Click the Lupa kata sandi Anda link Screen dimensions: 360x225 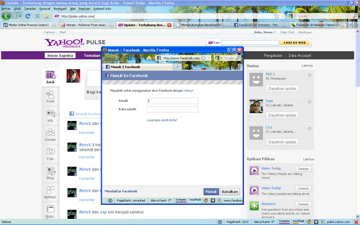[162, 120]
